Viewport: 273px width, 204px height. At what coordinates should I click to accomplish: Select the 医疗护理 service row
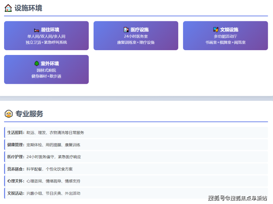pyautogui.click(x=136, y=157)
